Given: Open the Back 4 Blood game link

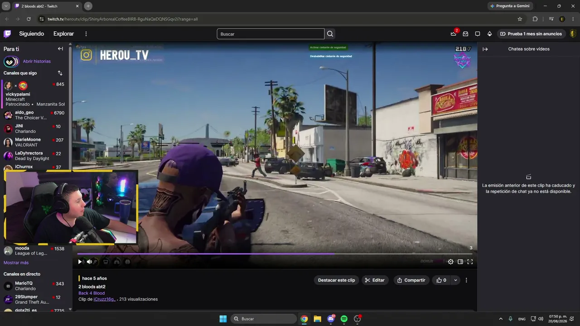Looking at the screenshot, I should 92,293.
